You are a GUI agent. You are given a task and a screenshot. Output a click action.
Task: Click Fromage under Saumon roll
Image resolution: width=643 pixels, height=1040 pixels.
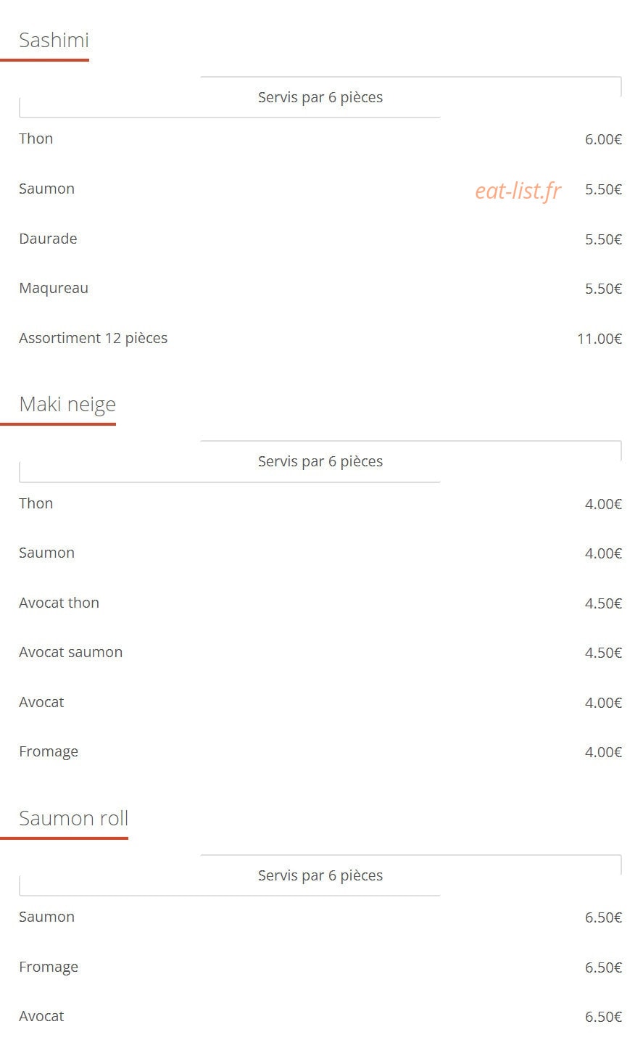pyautogui.click(x=49, y=967)
